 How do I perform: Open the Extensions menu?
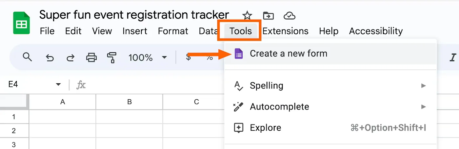(x=285, y=31)
